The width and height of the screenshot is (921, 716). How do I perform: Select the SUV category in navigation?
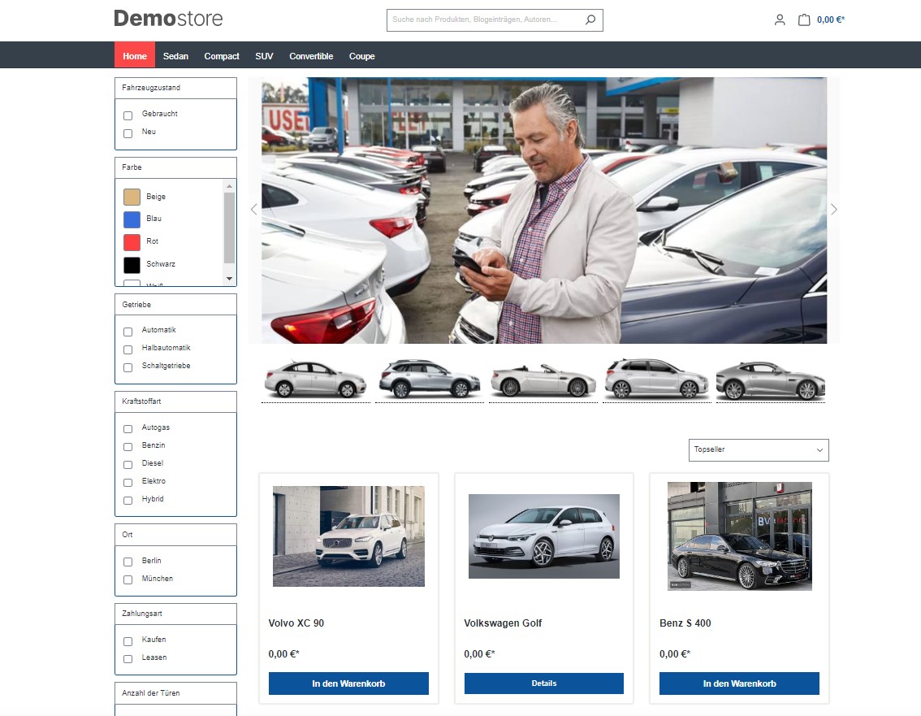(x=264, y=56)
